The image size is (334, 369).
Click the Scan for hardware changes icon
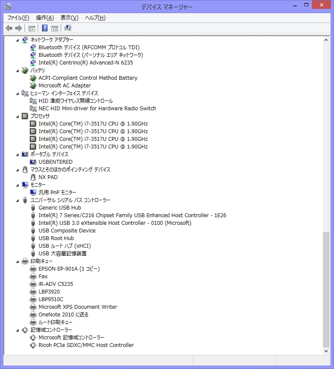click(x=68, y=28)
